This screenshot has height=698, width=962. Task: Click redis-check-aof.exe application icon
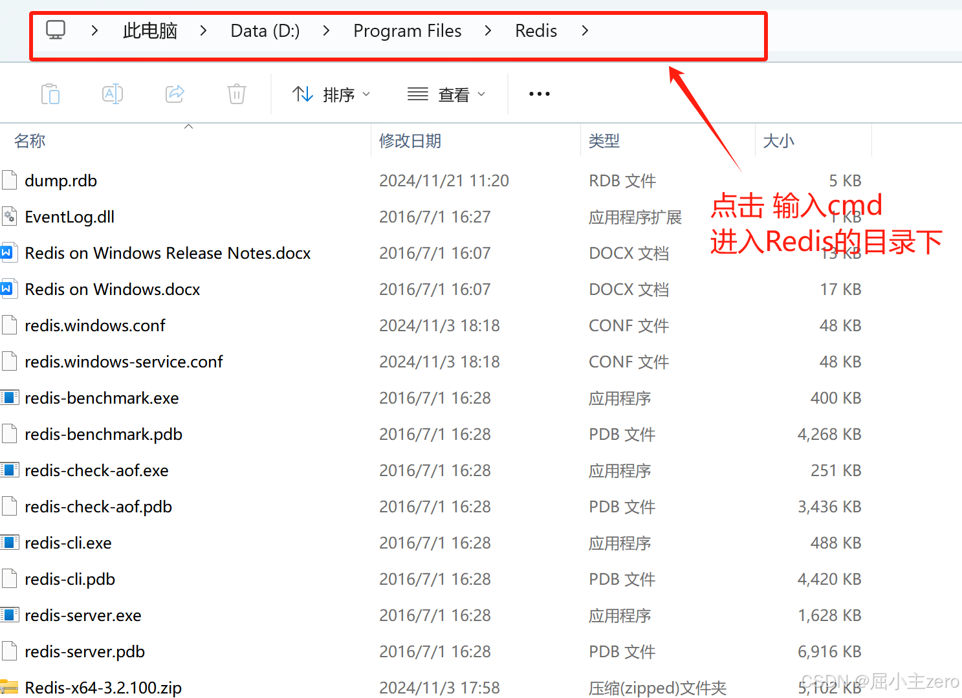(9, 470)
